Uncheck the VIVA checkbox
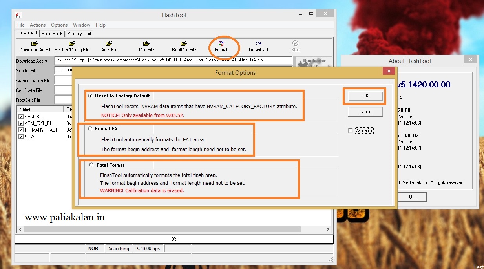Viewport: 484px width, 269px height. click(21, 137)
